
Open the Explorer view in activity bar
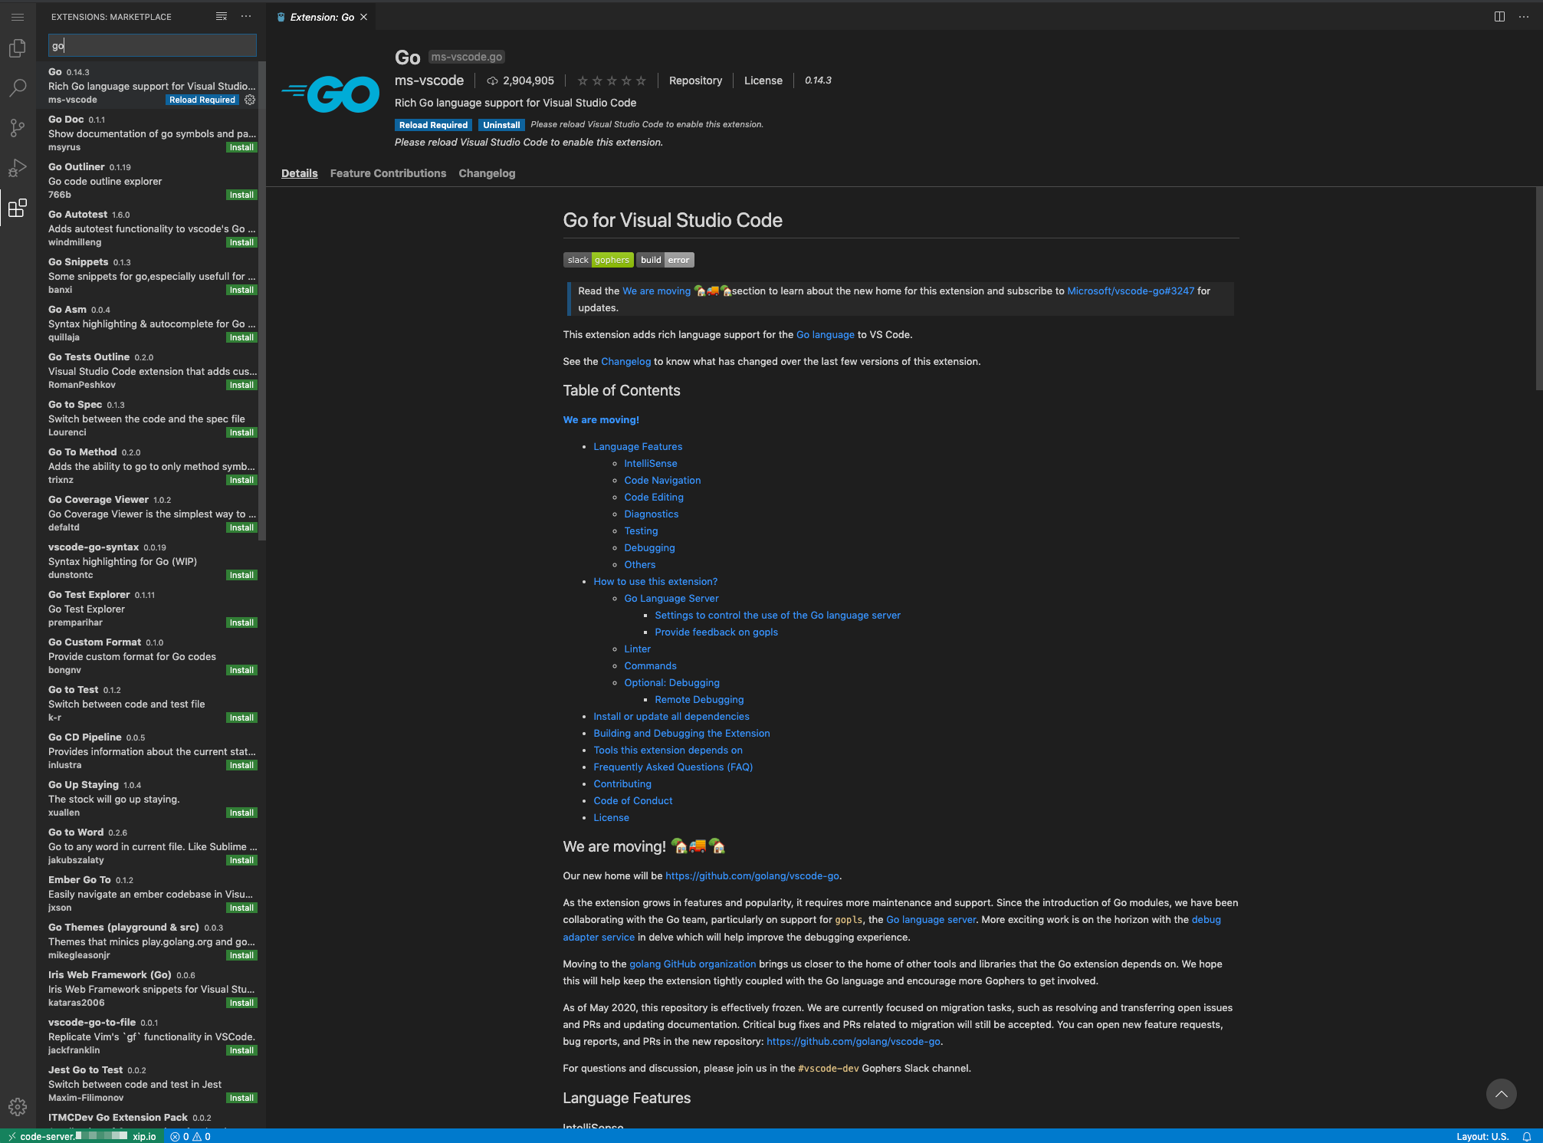[x=18, y=48]
